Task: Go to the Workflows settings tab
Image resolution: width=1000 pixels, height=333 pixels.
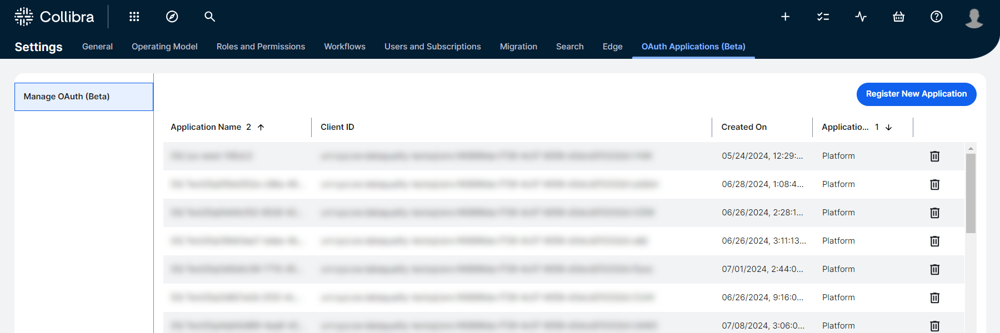Action: coord(344,47)
